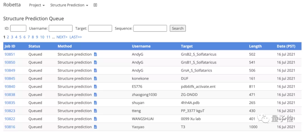Open job ID 93849 link
303x132 pixels.
[10, 71]
